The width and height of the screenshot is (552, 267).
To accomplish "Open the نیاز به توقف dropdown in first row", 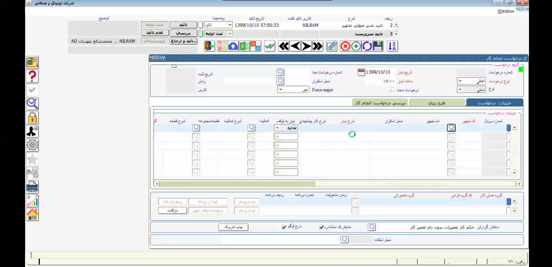I will [277, 128].
